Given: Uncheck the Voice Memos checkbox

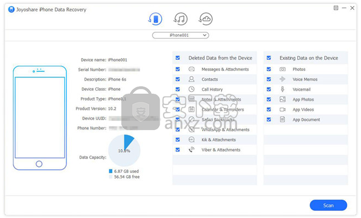Looking at the screenshot, I should 269,79.
